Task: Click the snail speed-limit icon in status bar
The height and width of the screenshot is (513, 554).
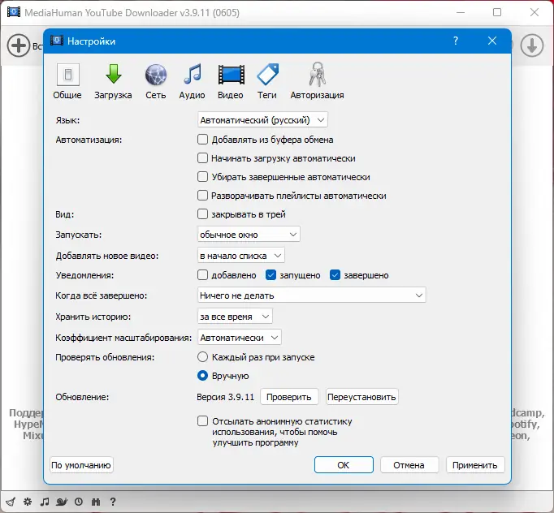Action: point(62,502)
